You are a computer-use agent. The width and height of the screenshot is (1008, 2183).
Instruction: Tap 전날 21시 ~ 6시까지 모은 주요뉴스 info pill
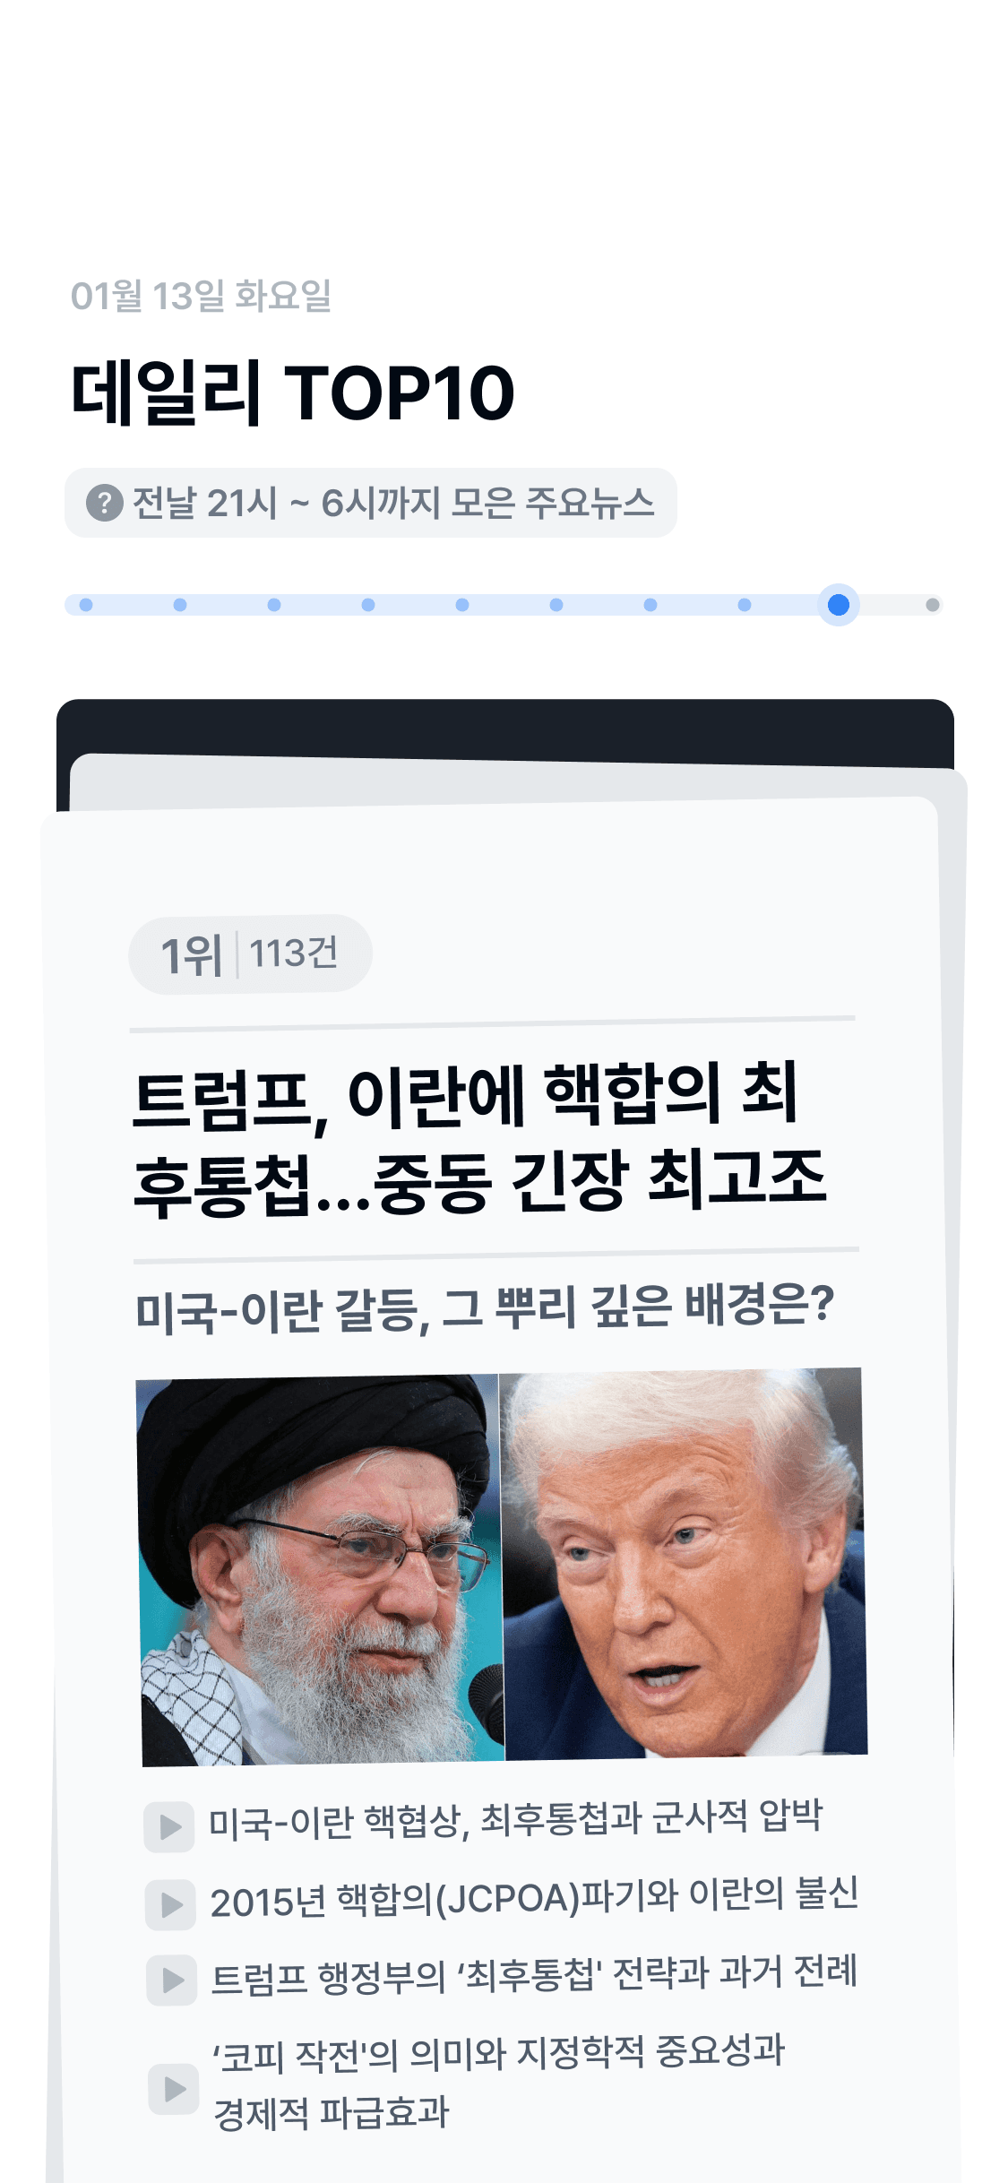coord(370,503)
